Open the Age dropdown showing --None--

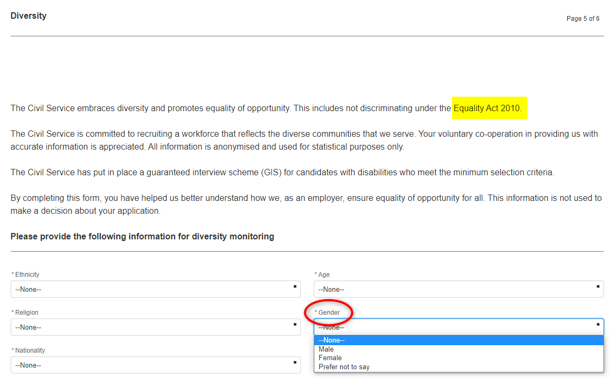click(458, 289)
